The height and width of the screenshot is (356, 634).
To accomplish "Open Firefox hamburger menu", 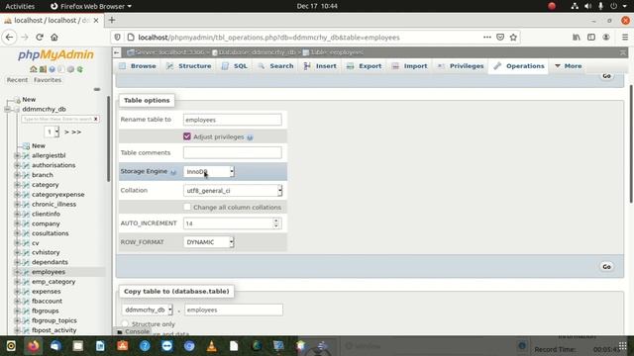I will (625, 38).
